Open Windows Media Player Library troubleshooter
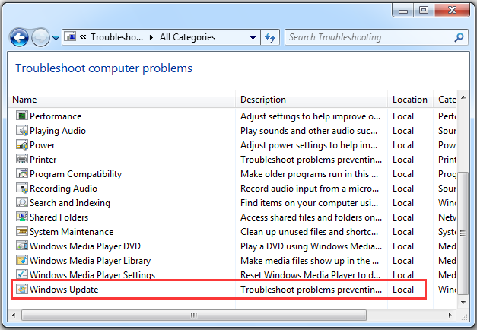The width and height of the screenshot is (477, 330). 90,261
